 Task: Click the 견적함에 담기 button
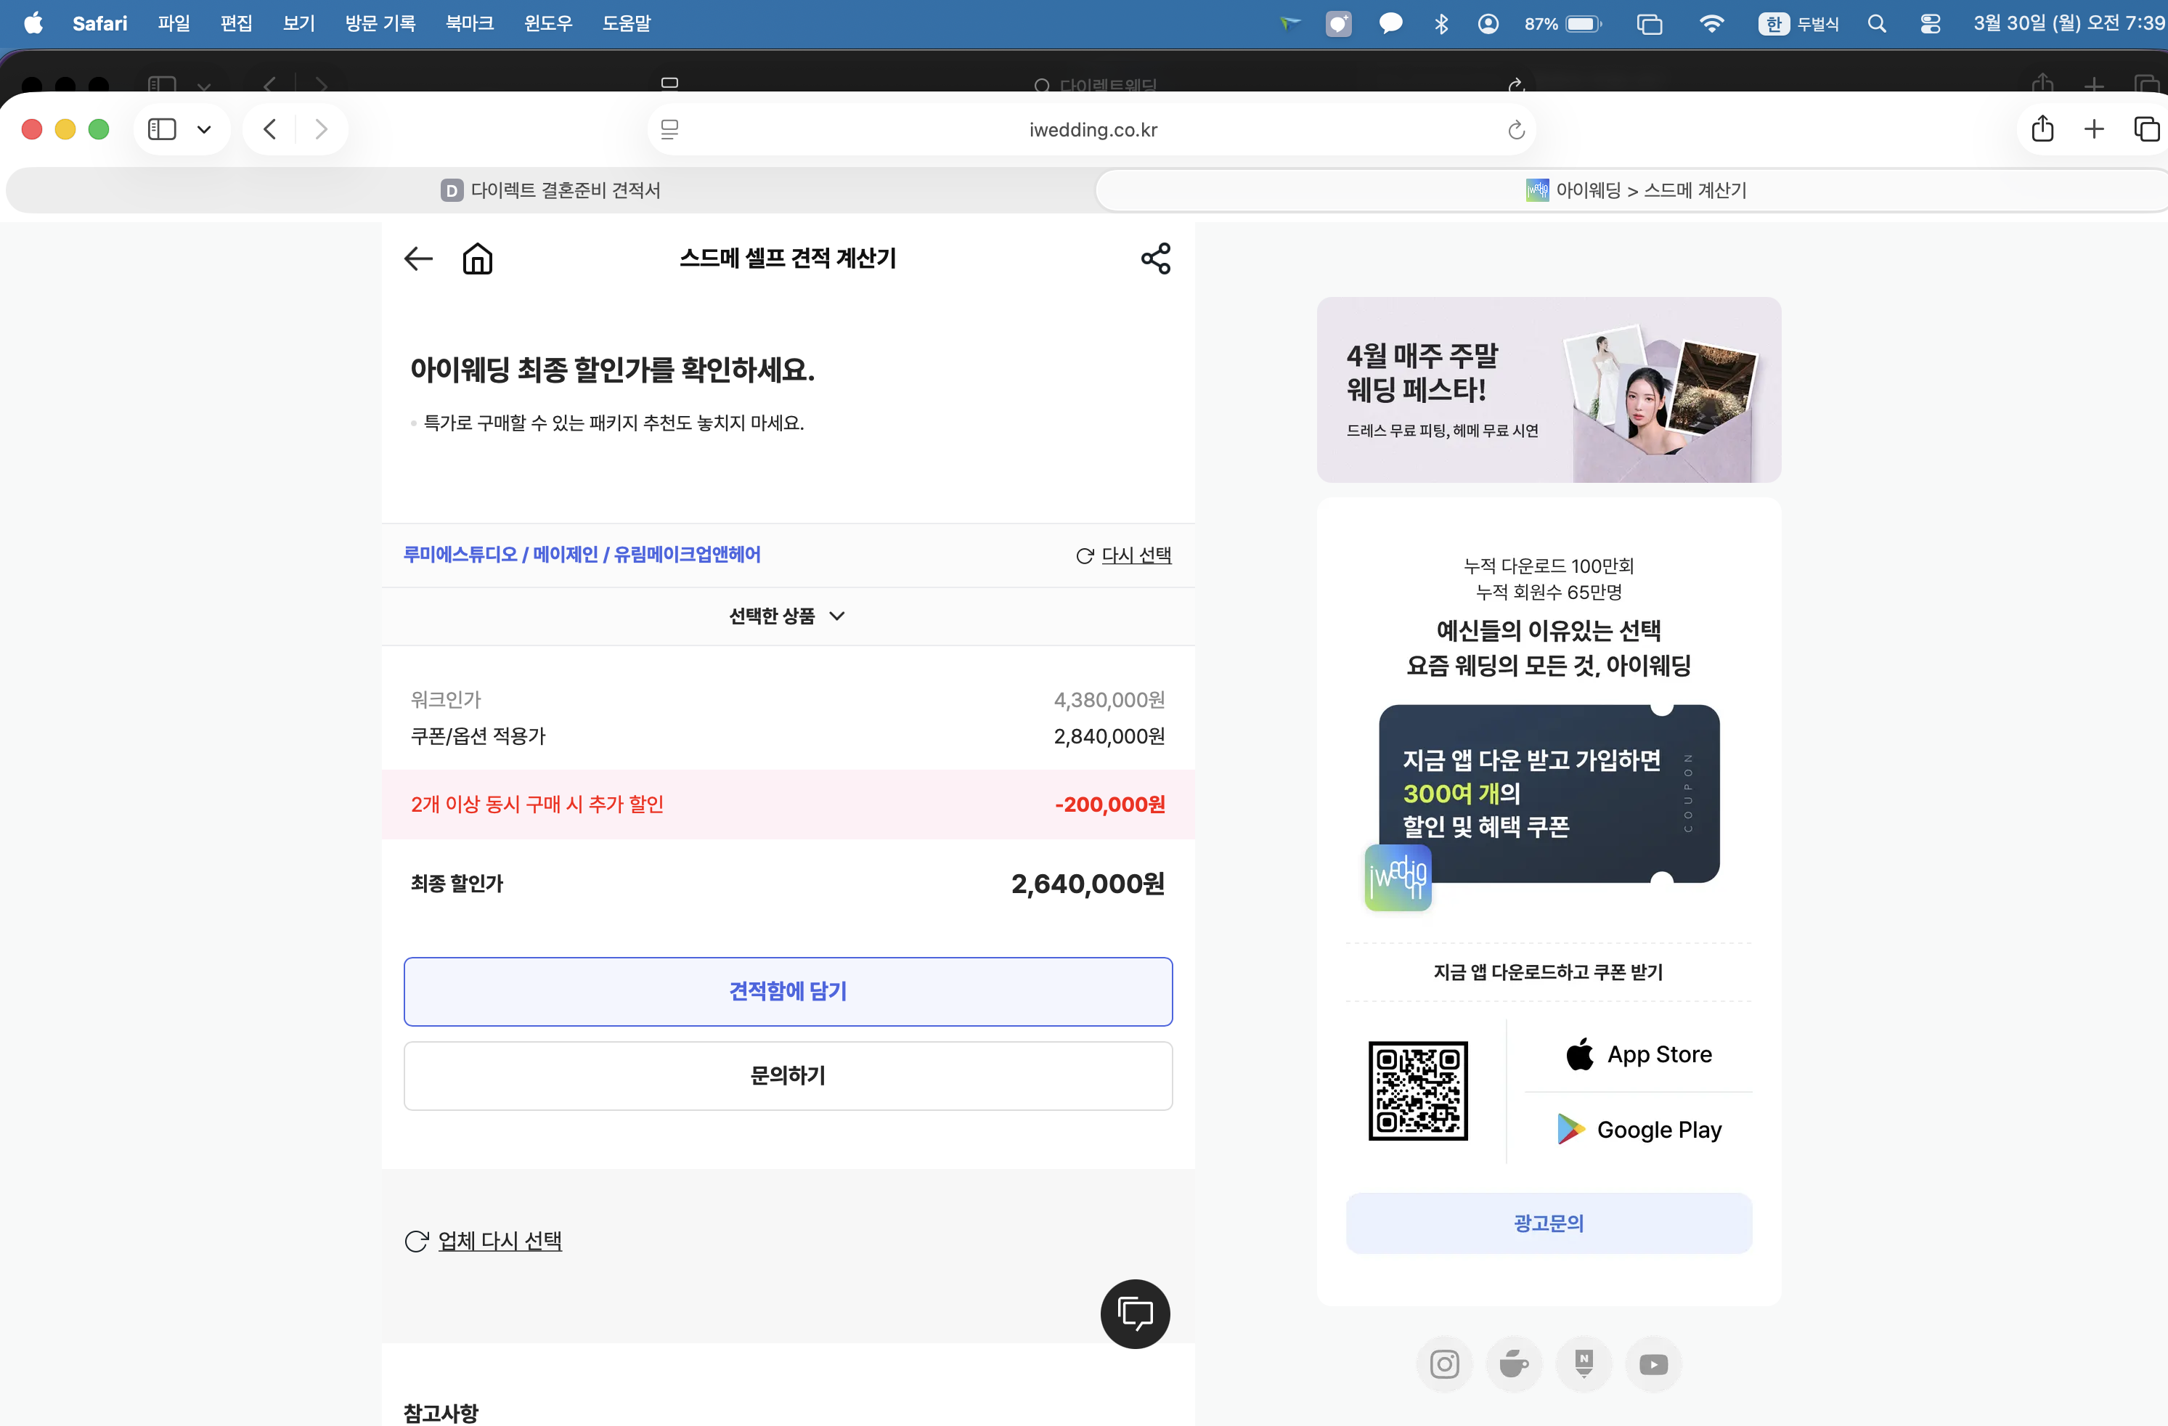tap(787, 991)
